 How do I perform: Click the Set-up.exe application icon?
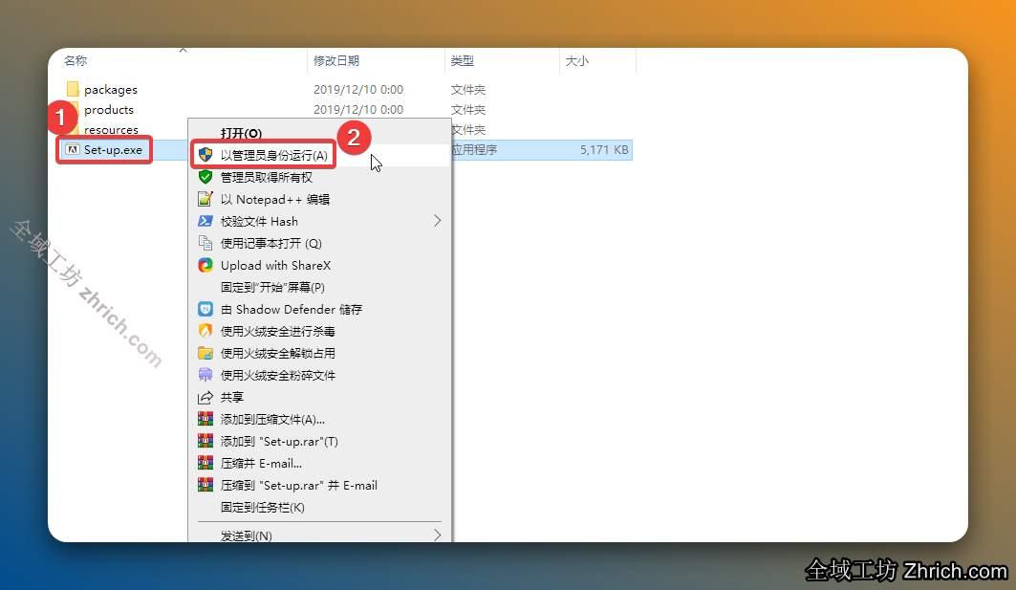[x=73, y=150]
